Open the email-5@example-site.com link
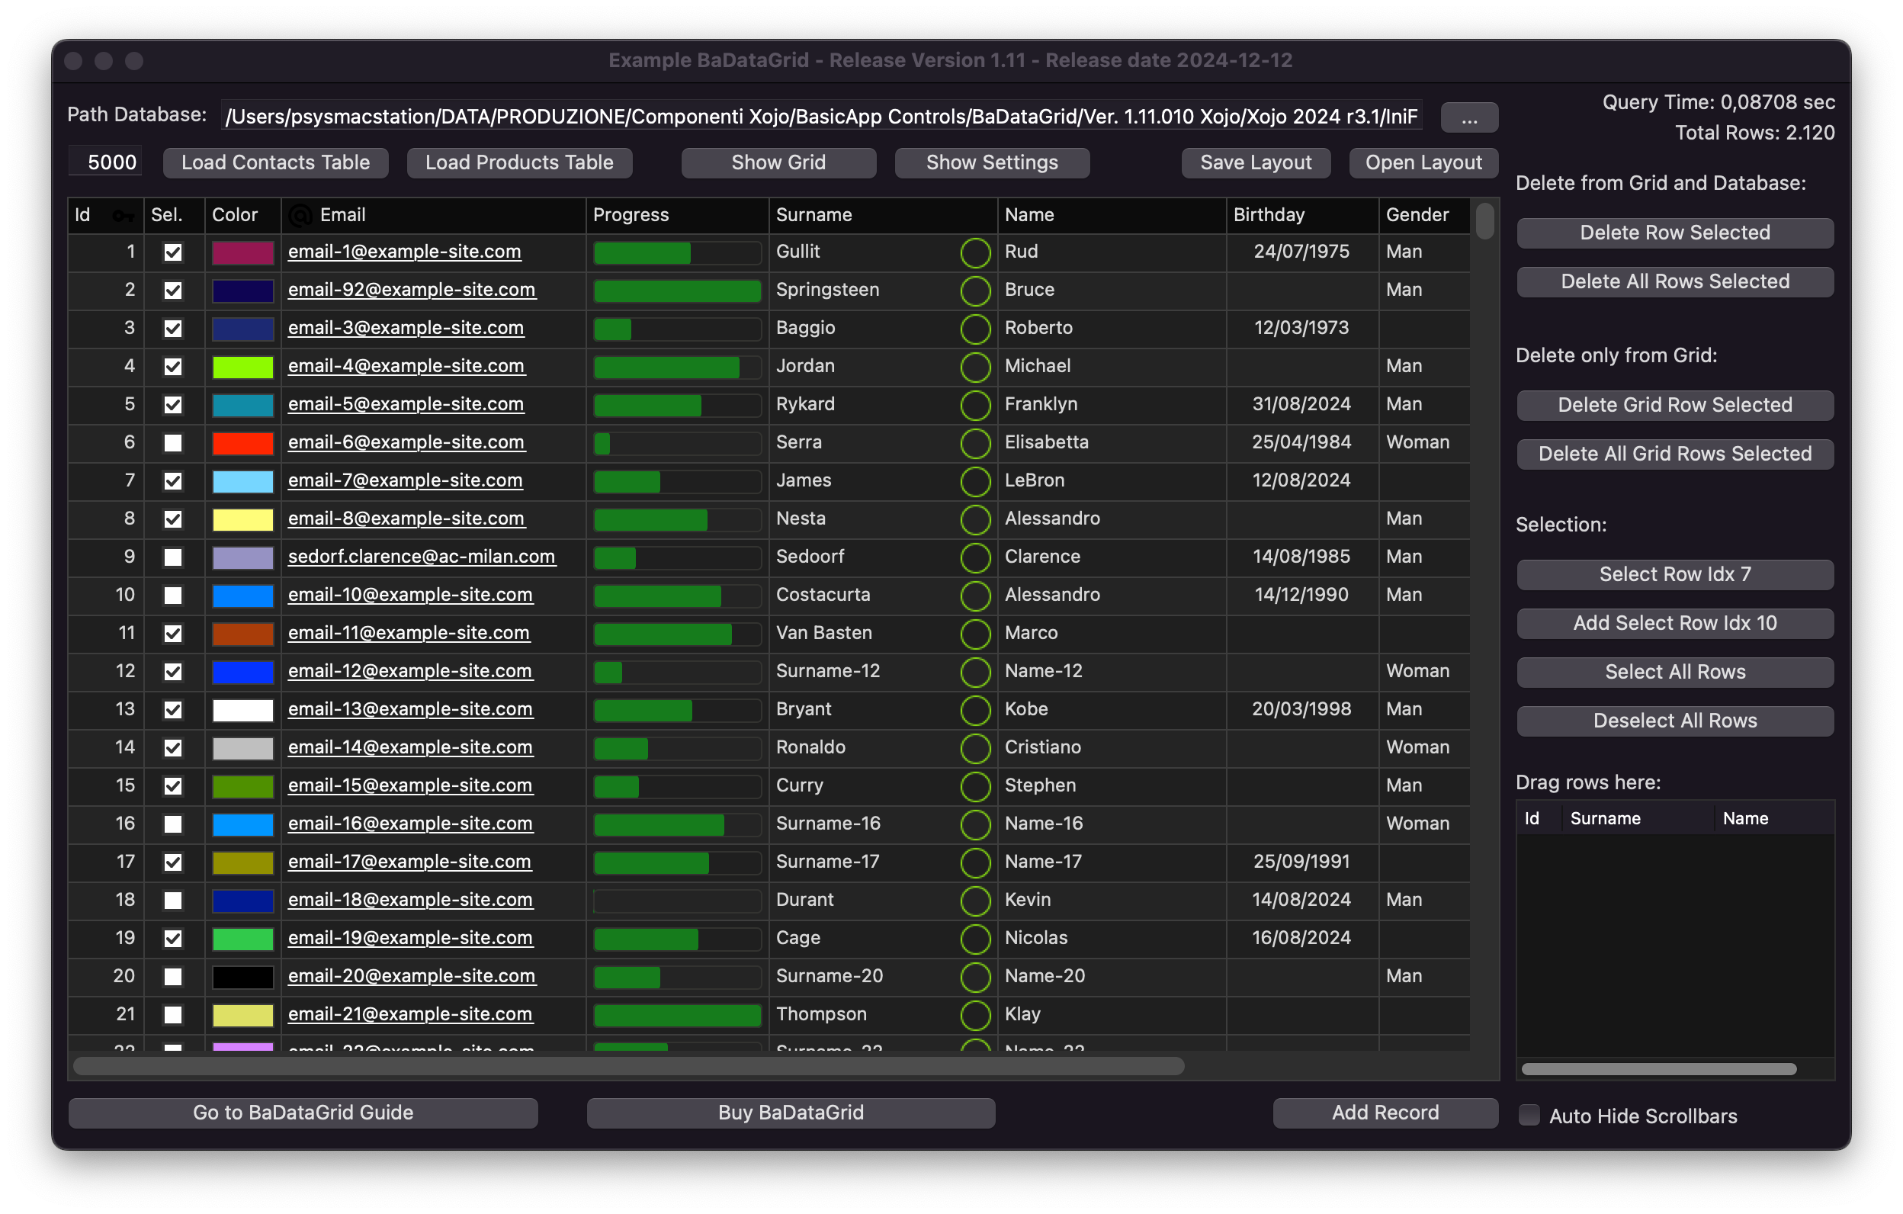This screenshot has height=1214, width=1903. click(406, 404)
